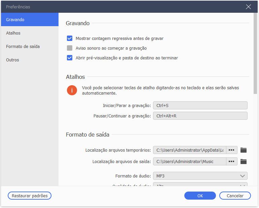Browse temporary files path with ellipsis button
Screen dimensions: 259x208
point(231,150)
